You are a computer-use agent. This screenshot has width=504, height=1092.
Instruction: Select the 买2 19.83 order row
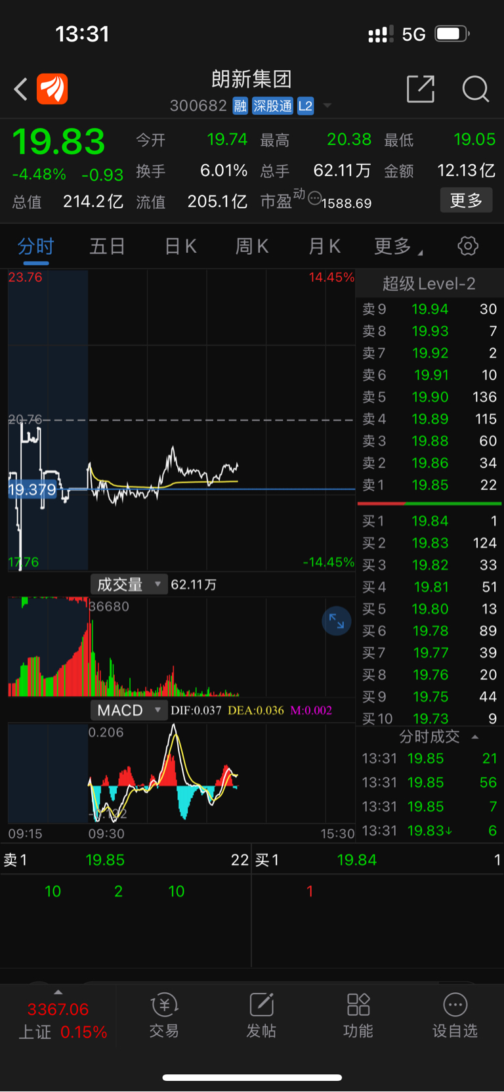point(429,543)
